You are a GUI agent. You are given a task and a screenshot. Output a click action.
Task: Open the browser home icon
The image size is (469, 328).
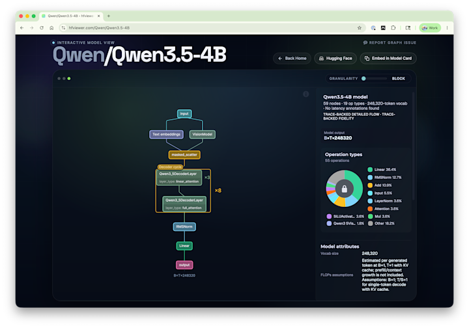tap(51, 28)
